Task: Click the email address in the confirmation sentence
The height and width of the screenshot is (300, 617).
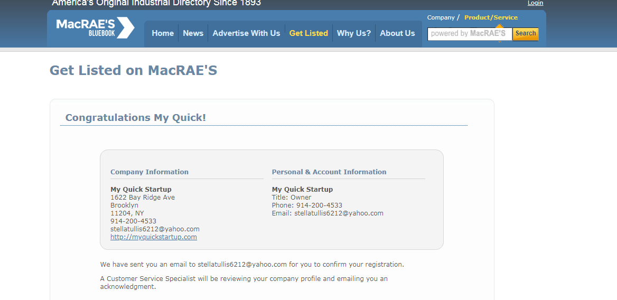Action: point(242,264)
